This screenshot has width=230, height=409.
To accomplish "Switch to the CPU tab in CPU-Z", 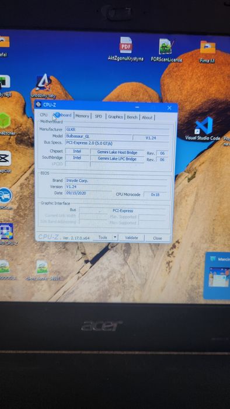I will (x=44, y=115).
